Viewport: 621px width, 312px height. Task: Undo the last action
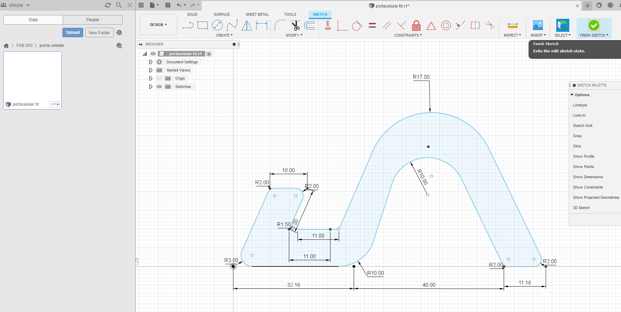(x=179, y=5)
